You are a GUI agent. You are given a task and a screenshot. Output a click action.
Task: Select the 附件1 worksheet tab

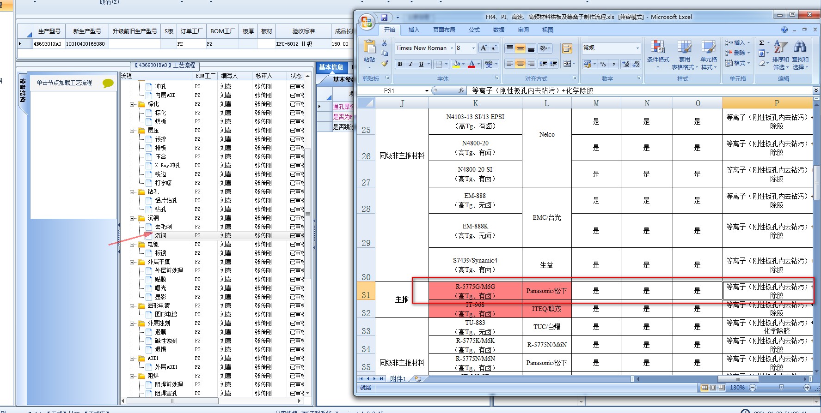click(x=398, y=379)
